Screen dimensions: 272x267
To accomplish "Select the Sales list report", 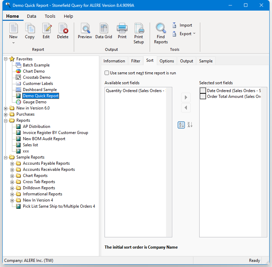I will pos(30,145).
